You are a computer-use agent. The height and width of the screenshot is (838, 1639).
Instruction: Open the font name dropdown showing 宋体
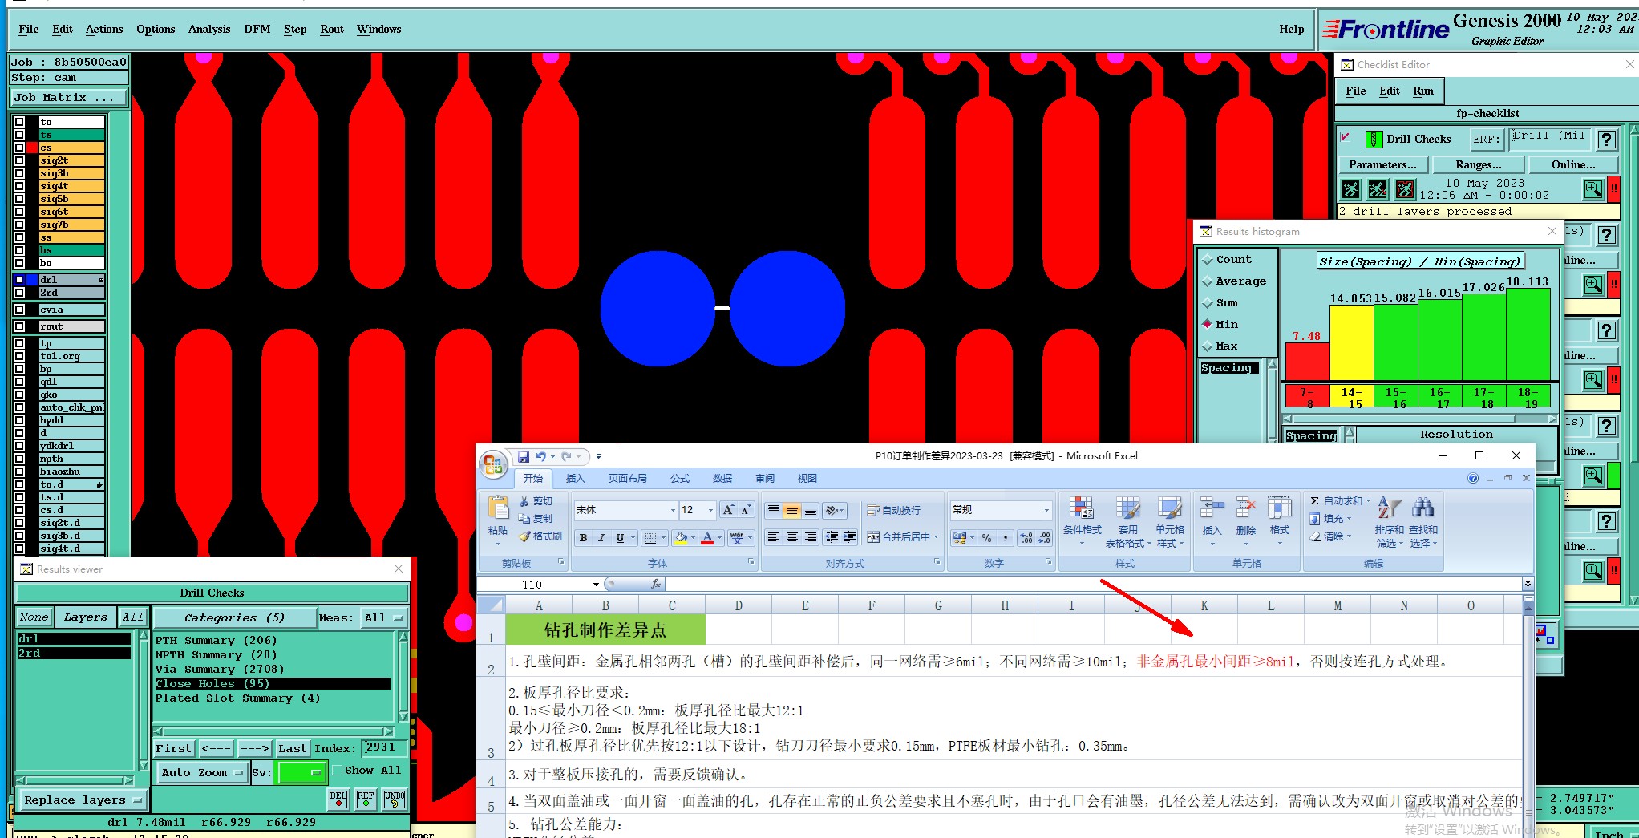coord(673,510)
